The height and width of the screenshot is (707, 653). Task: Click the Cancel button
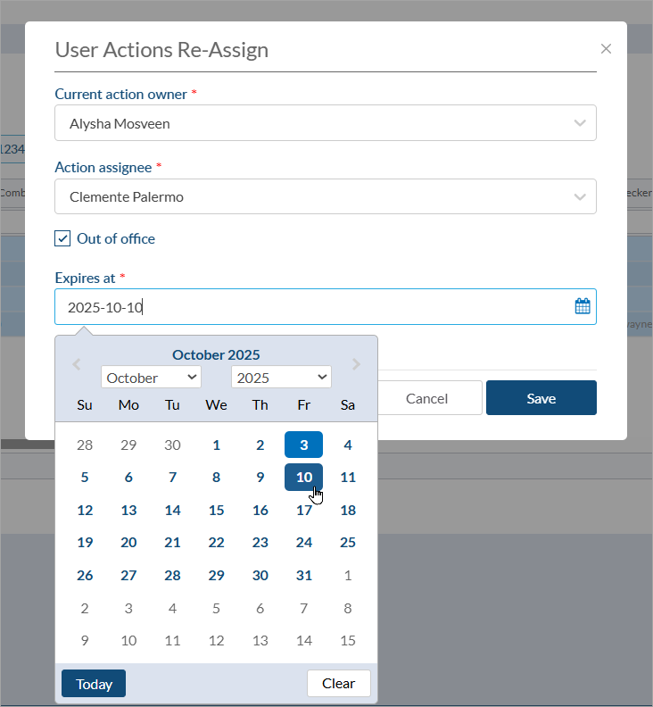coord(426,398)
